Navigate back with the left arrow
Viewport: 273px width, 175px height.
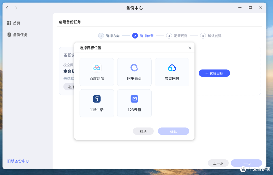[7, 8]
